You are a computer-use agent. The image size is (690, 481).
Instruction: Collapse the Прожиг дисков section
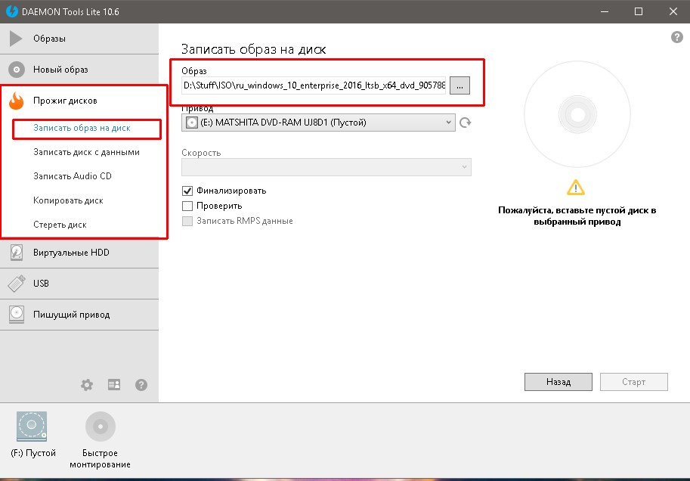pyautogui.click(x=79, y=101)
